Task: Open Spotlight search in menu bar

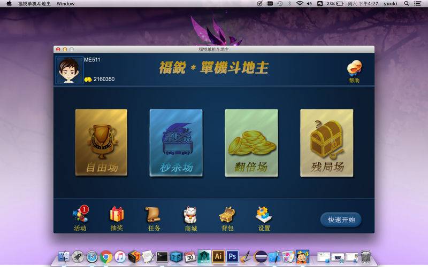Action: coord(407,4)
